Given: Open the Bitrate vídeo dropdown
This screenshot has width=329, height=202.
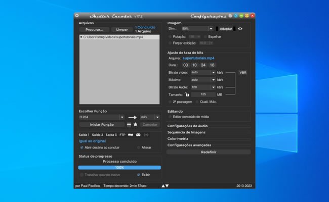Looking at the screenshot, I should coord(214,72).
